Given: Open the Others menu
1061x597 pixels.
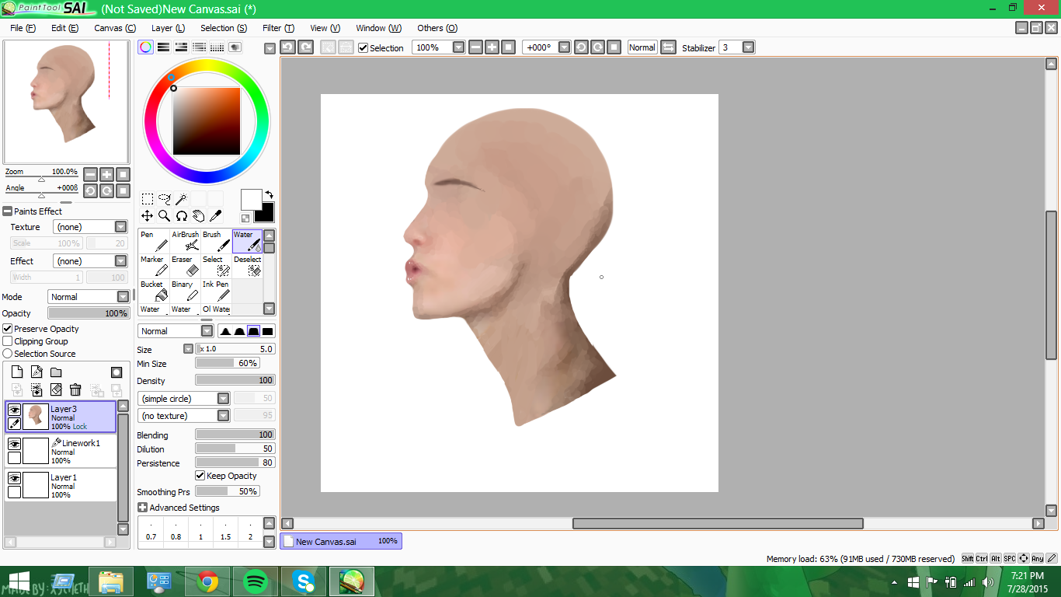Looking at the screenshot, I should coord(437,28).
